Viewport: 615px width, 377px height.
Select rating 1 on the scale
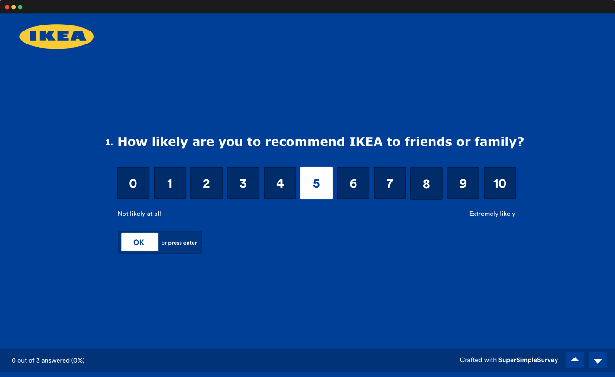(170, 183)
